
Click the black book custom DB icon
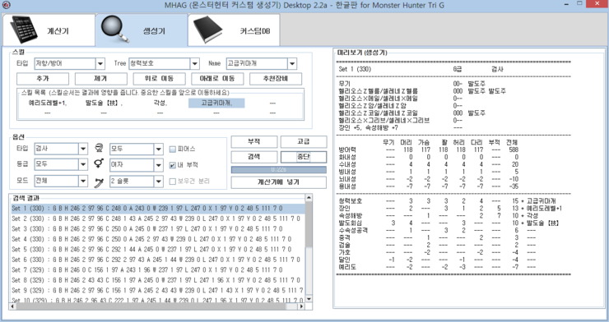point(207,30)
